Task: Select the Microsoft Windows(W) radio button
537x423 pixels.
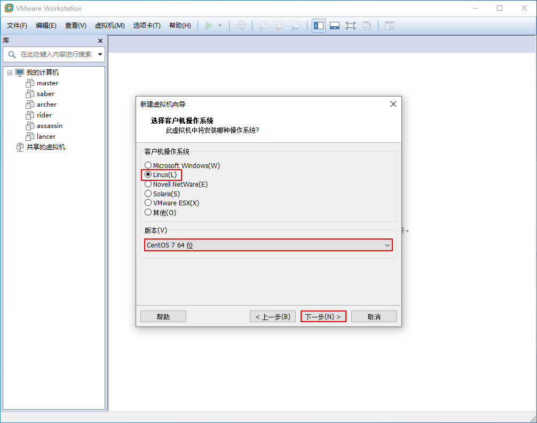Action: [x=148, y=165]
